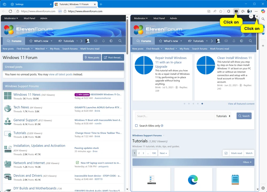Image resolution: width=267 pixels, height=192 pixels.
Task: Open sidebar settings gear icon
Action: click(x=263, y=188)
